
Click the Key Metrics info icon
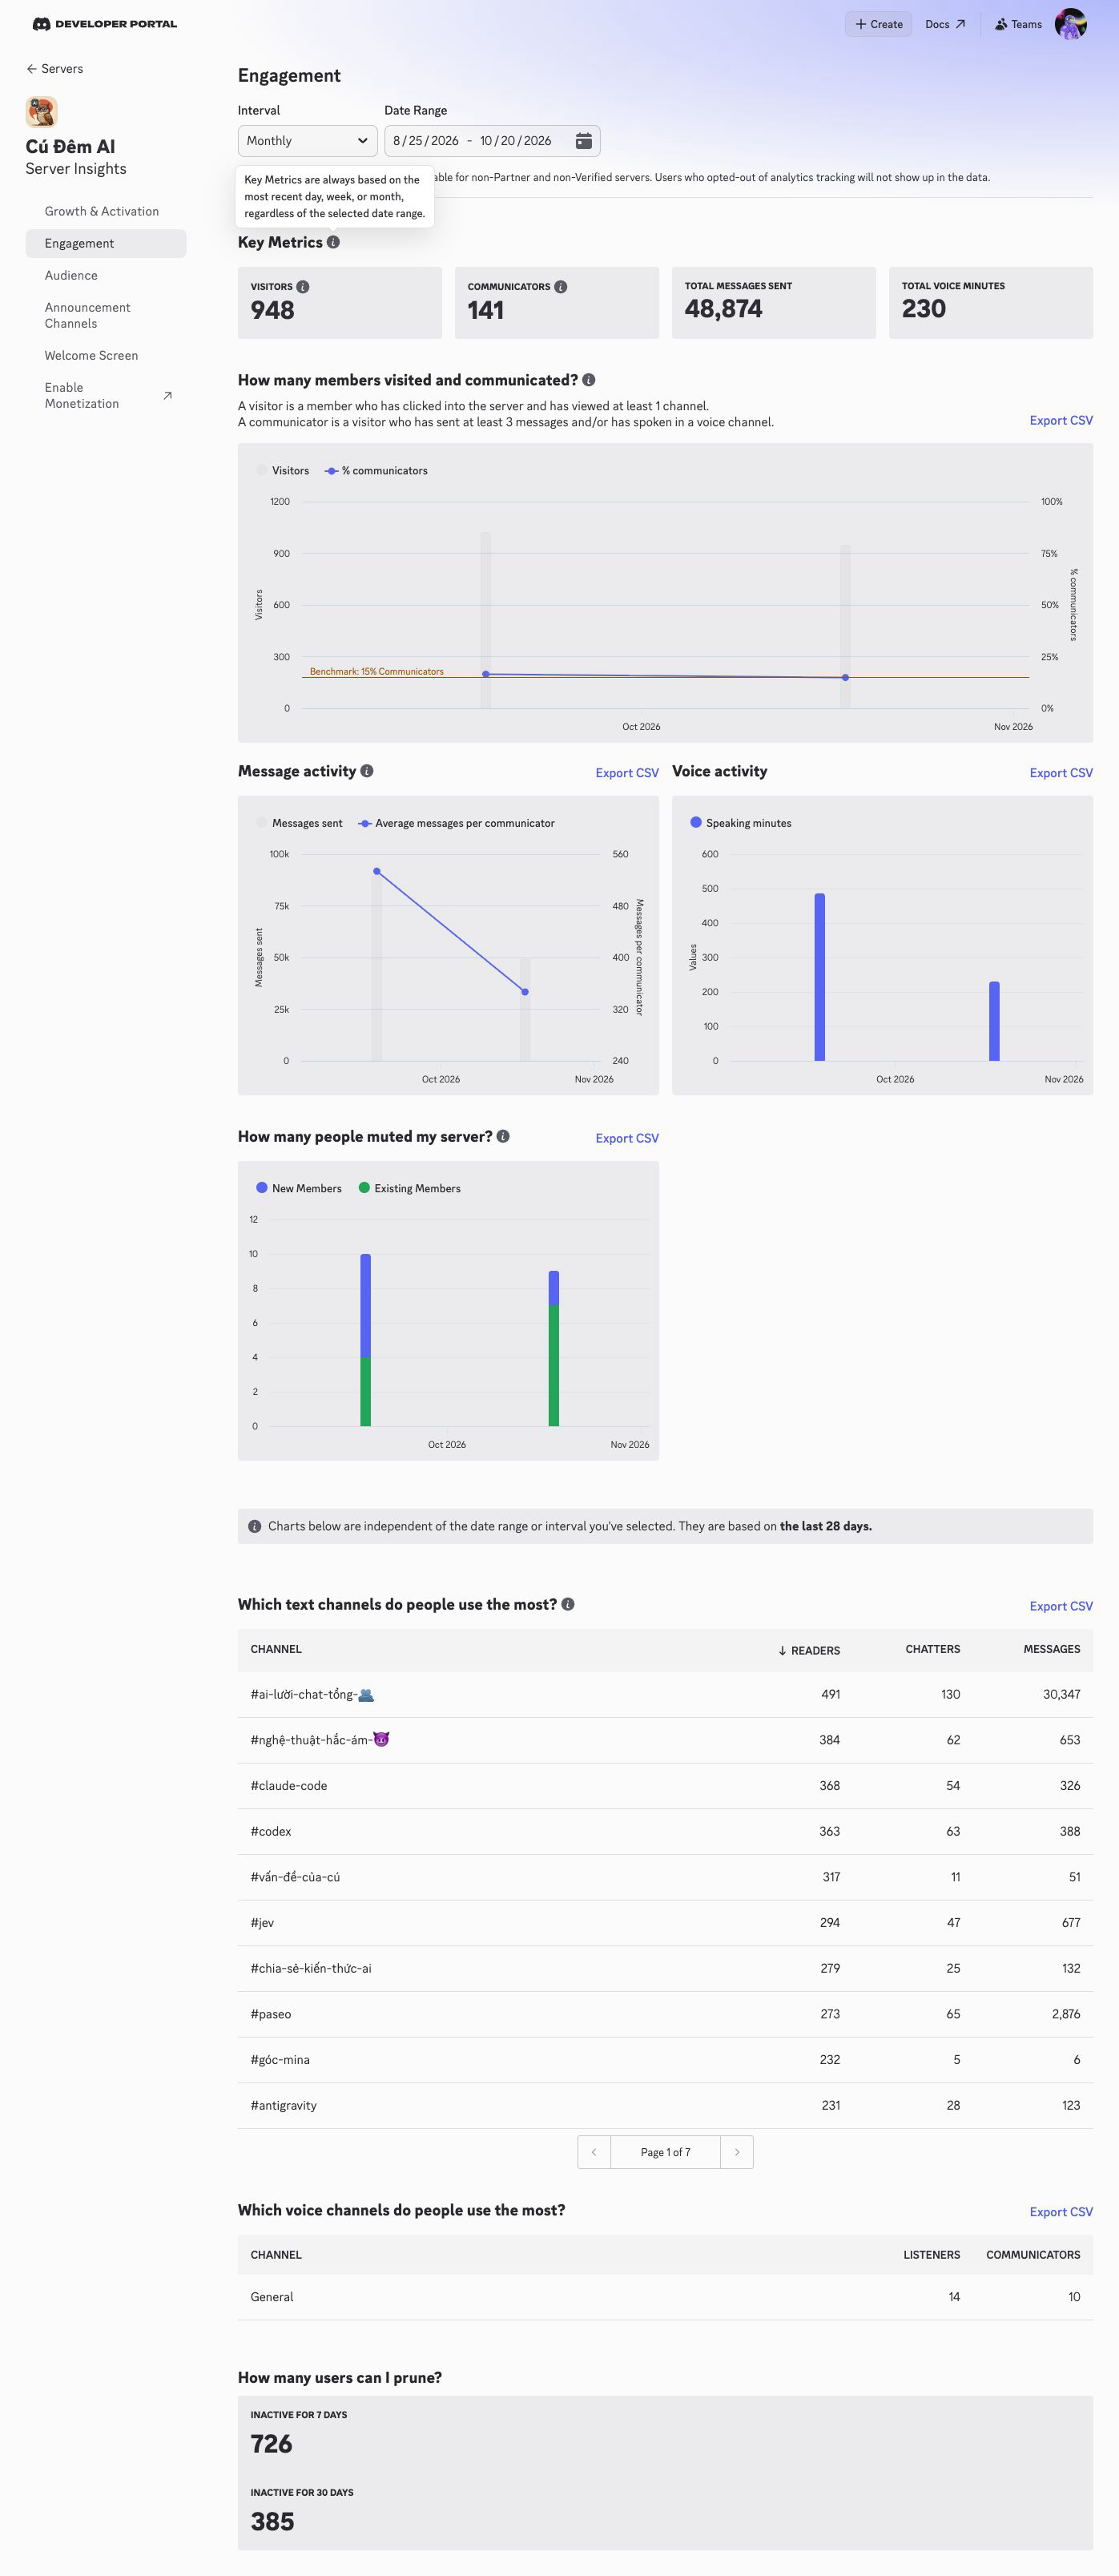tap(333, 242)
